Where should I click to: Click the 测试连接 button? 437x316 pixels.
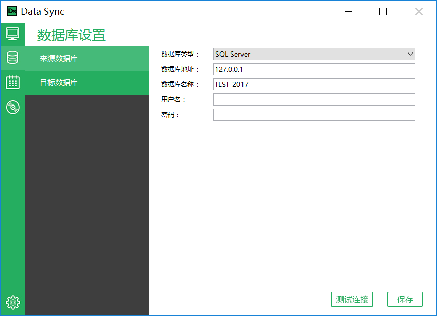(352, 299)
